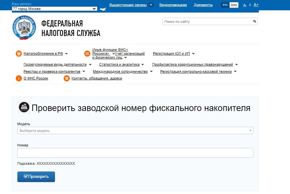The width and height of the screenshot is (290, 194).
Task: Open the Вышестоящие органы link
Action: click(x=128, y=5)
